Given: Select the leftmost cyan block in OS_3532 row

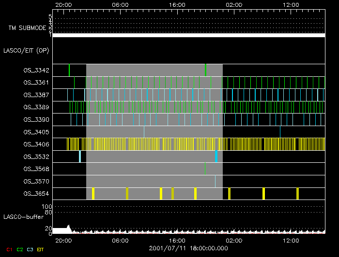Looking at the screenshot, I should click(79, 157).
